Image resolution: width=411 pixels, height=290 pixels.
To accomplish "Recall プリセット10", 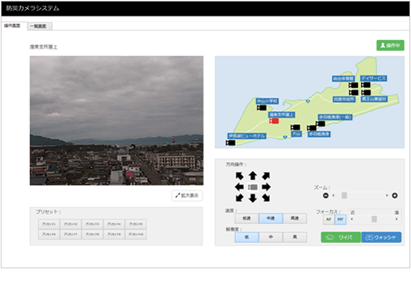I will [x=136, y=235].
